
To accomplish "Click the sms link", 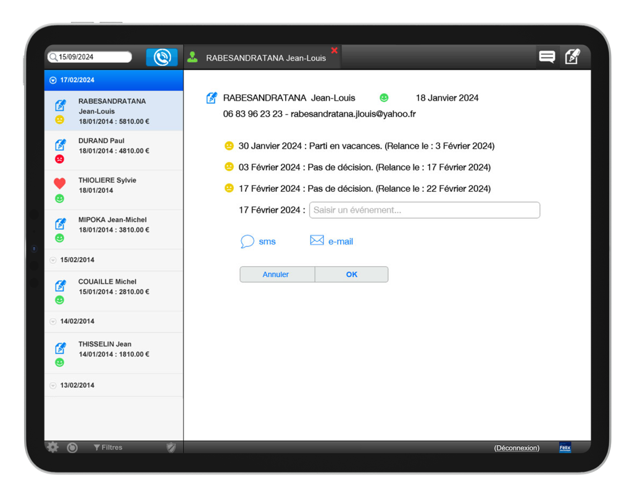I will (x=259, y=241).
